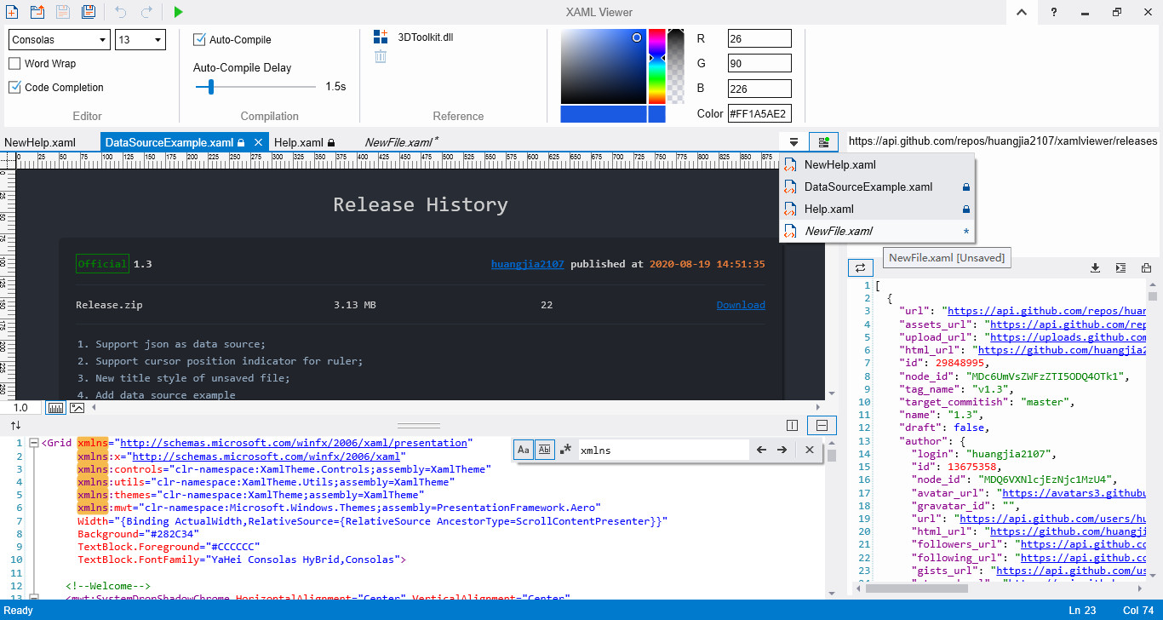Uncheck the Auto-Compile checkbox

200,39
